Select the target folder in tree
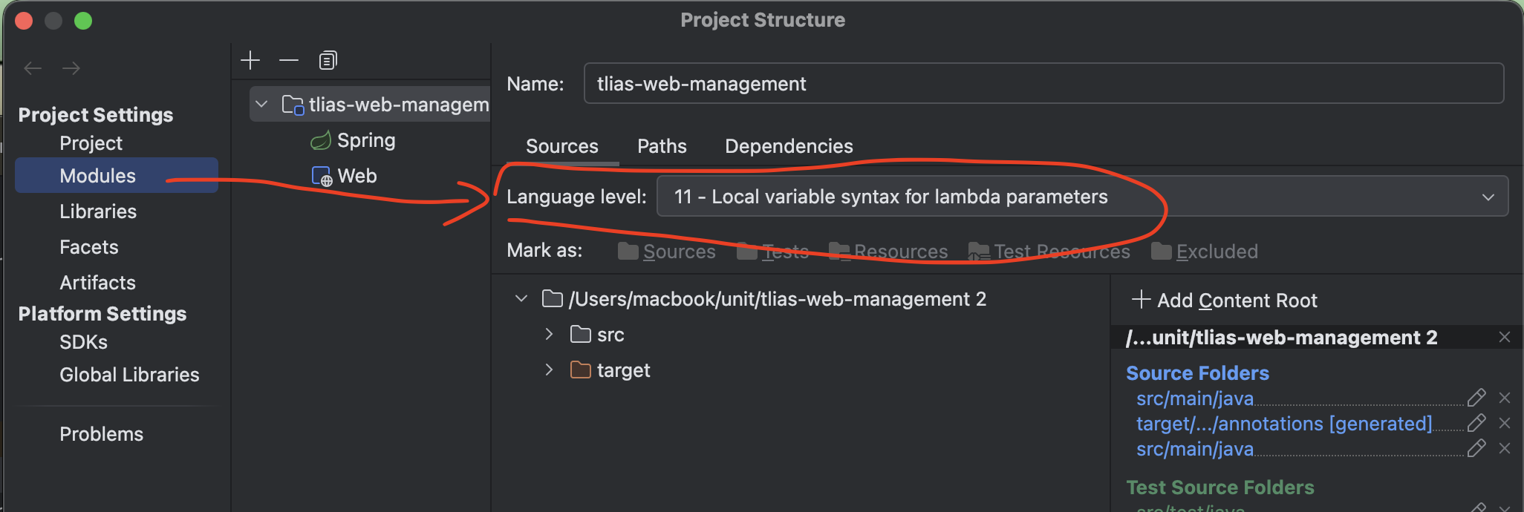Image resolution: width=1524 pixels, height=512 pixels. tap(610, 370)
